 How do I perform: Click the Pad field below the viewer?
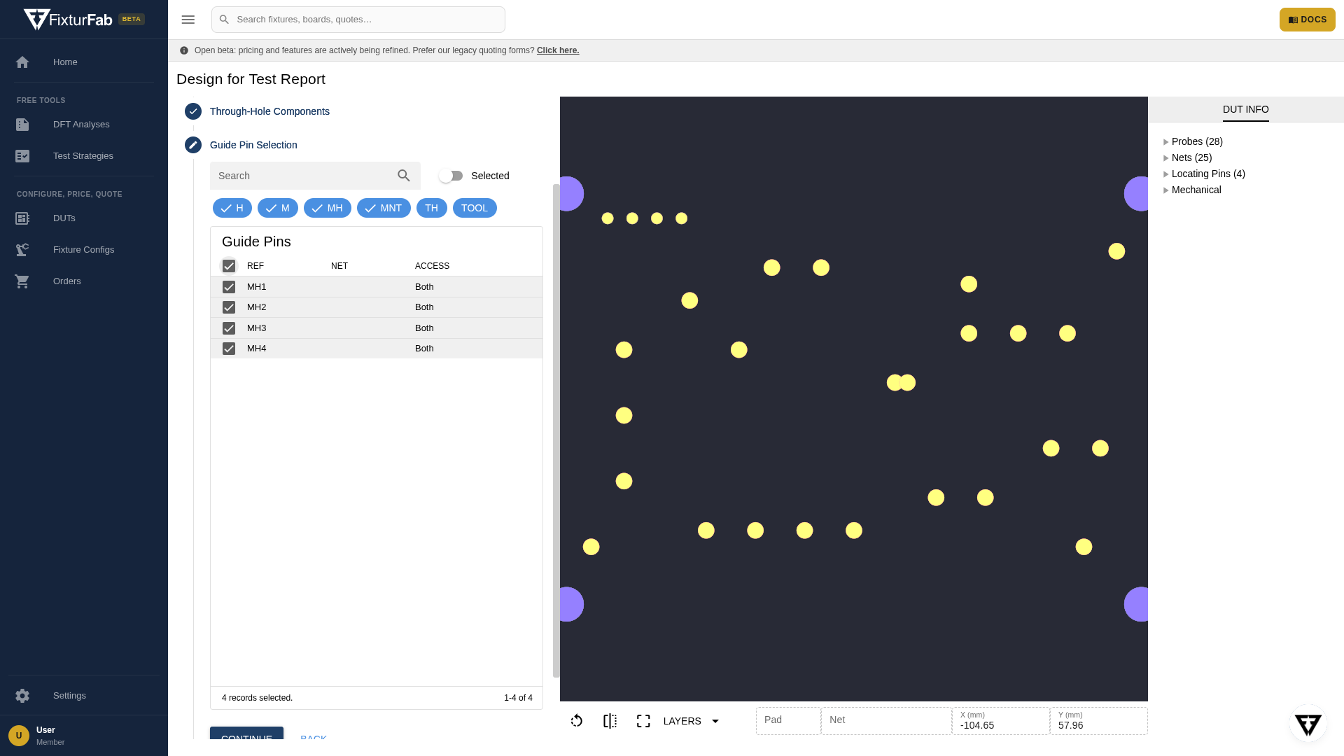788,721
